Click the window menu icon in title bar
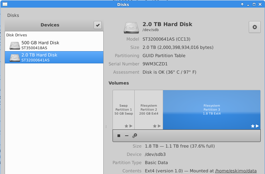This screenshot has height=174, width=265. click(x=4, y=4)
